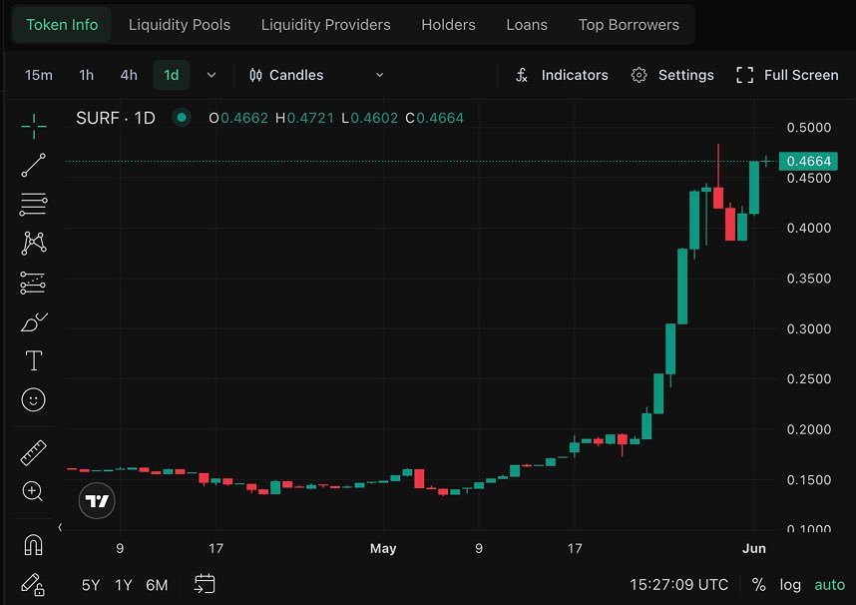Open the Fibonacci retracement tool
The width and height of the screenshot is (856, 605).
(x=34, y=205)
